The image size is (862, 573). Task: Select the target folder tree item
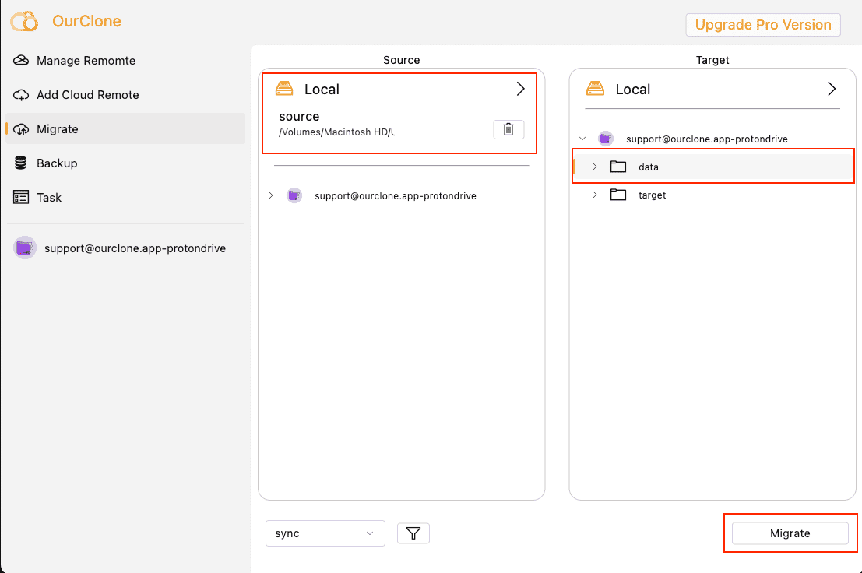point(653,195)
